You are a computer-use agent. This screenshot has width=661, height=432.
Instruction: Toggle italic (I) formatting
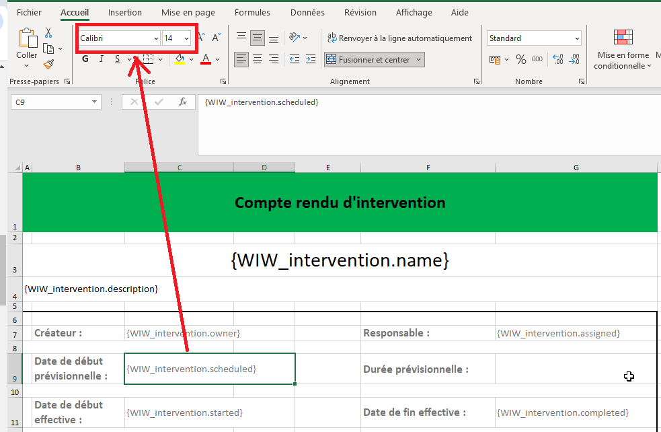[102, 59]
